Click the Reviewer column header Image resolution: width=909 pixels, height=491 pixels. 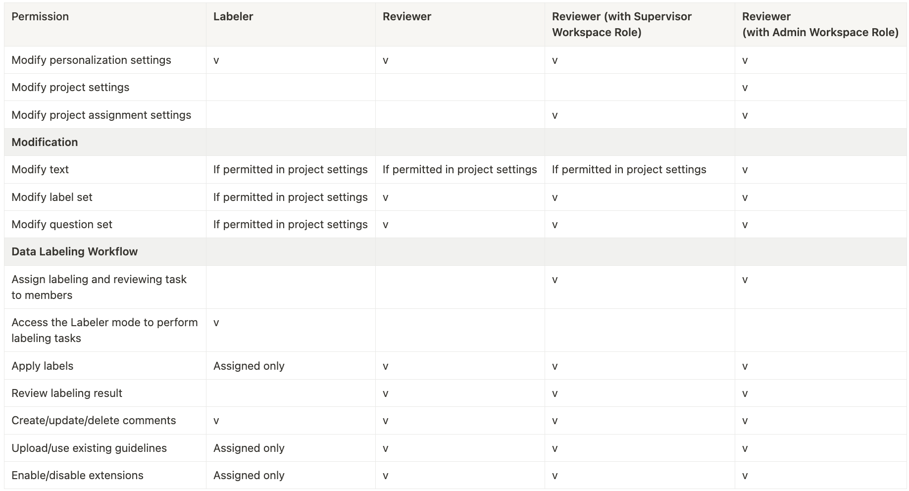(407, 16)
